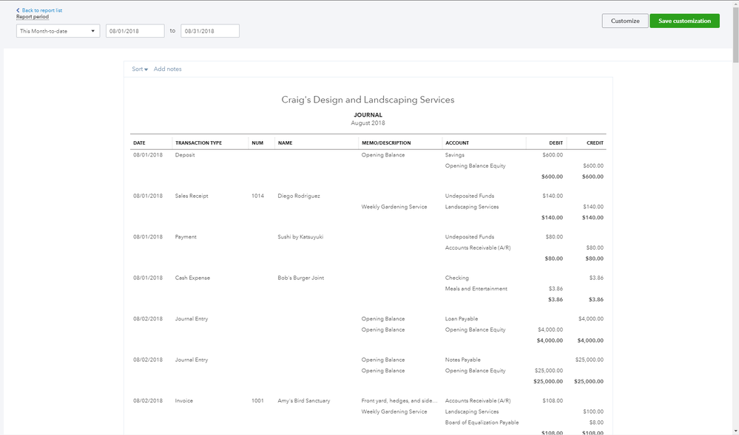This screenshot has width=739, height=435.
Task: Click the $25,000.00 Notes Payable credit amount
Action: pos(589,360)
